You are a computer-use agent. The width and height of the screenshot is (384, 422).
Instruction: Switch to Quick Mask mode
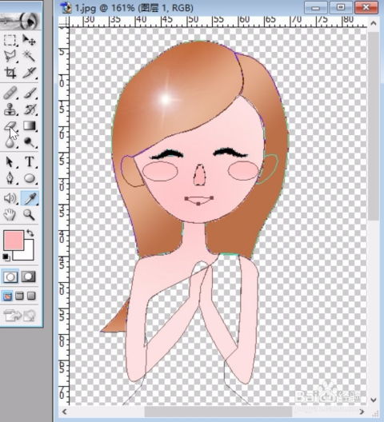29,277
